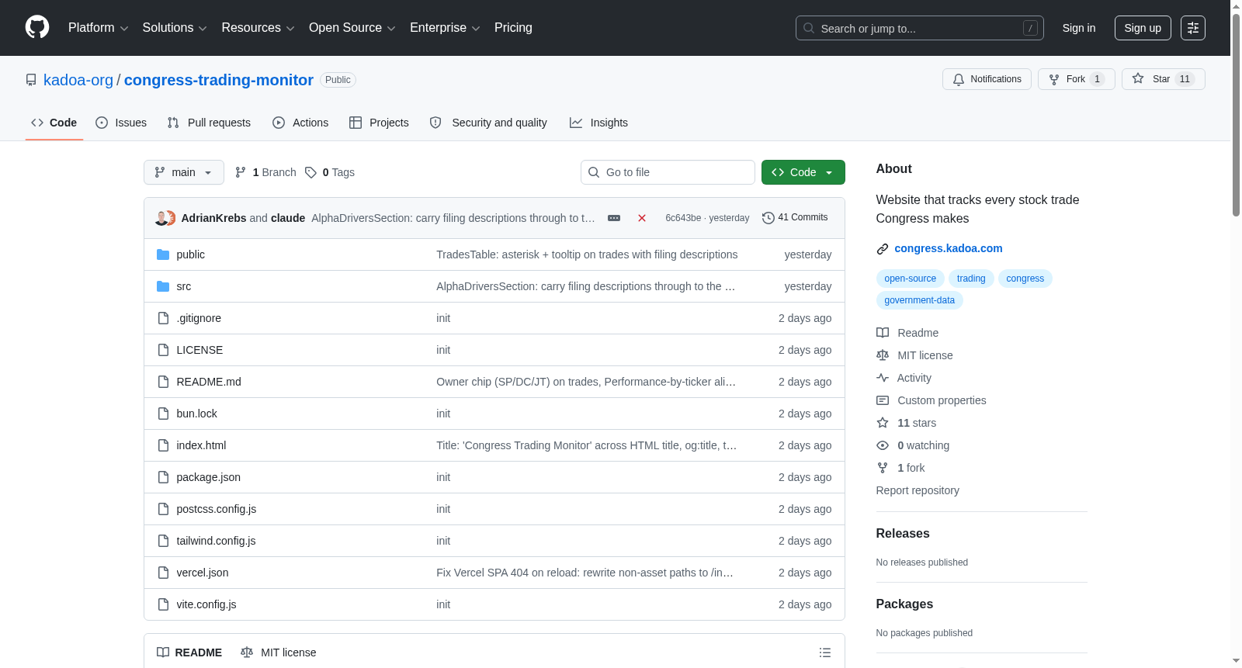Expand the Open Source menu
The image size is (1242, 668).
click(x=352, y=28)
